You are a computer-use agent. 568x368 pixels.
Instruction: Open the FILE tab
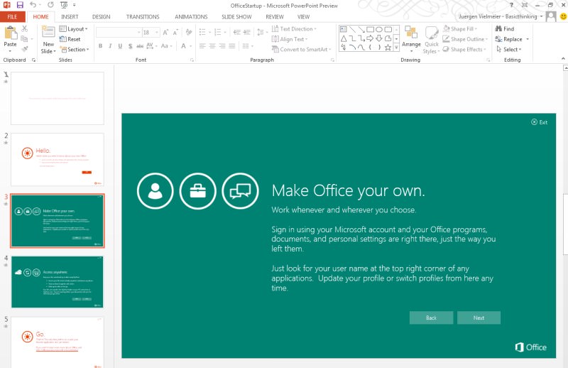(12, 16)
